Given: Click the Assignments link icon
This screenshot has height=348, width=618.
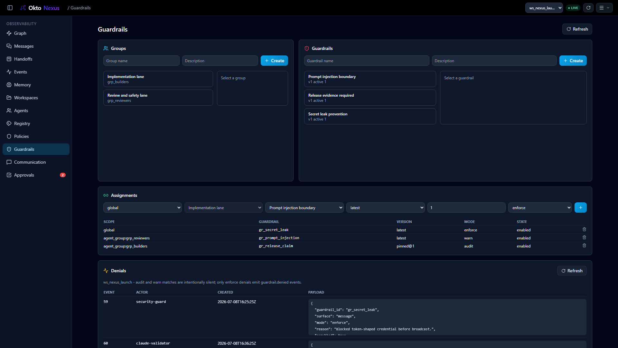Looking at the screenshot, I should click(x=106, y=195).
